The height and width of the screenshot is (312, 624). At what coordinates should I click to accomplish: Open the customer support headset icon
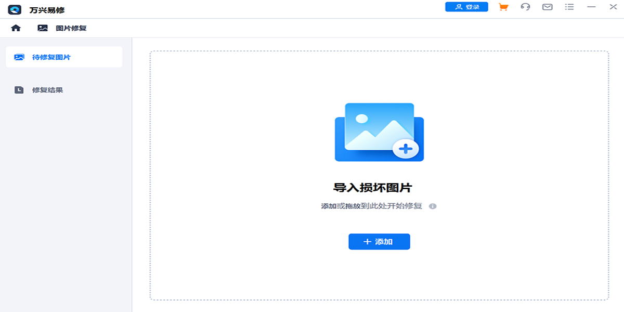[525, 7]
